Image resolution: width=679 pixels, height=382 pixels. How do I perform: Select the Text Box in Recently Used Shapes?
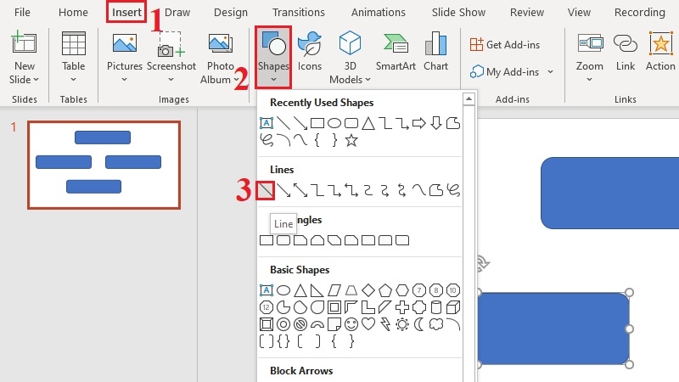coord(267,123)
